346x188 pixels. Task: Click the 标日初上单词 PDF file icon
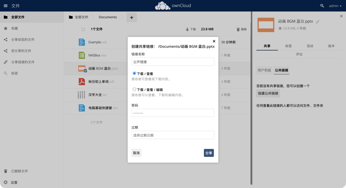tap(82, 82)
